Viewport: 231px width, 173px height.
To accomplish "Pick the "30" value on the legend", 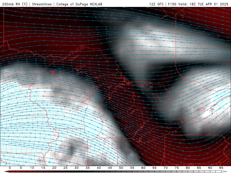I will coord(77,168).
